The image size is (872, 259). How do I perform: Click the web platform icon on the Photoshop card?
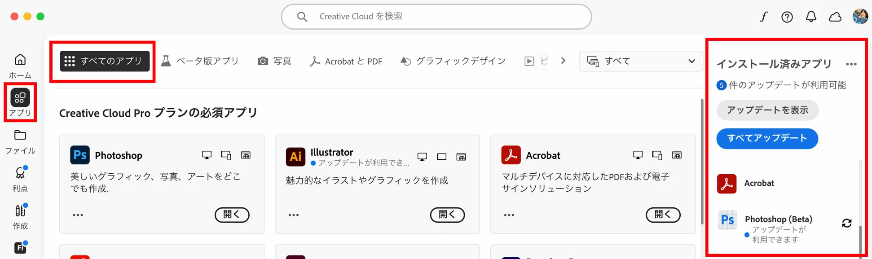tap(246, 155)
